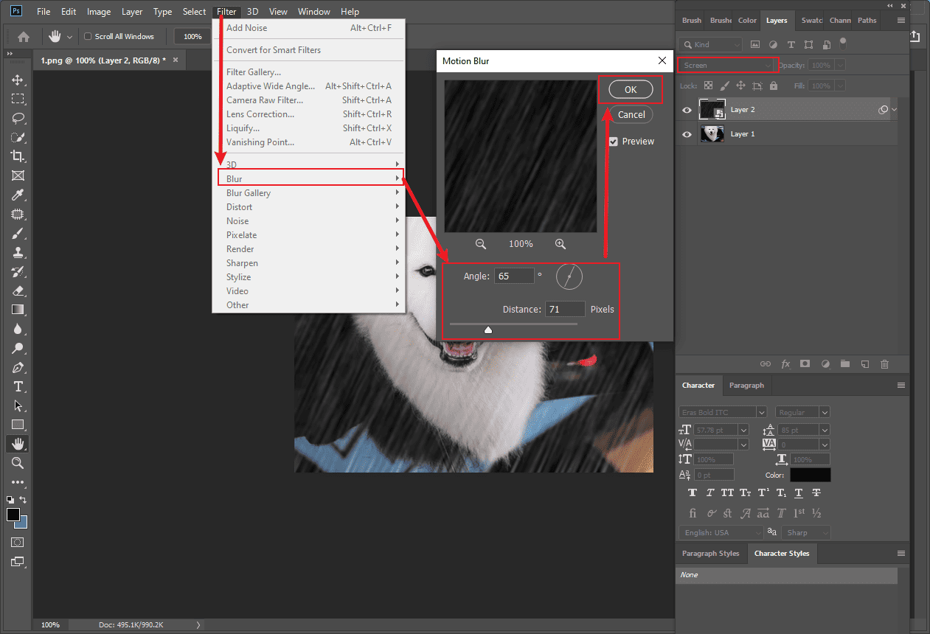This screenshot has width=930, height=634.
Task: Switch to the Paragraph tab
Action: [x=746, y=385]
